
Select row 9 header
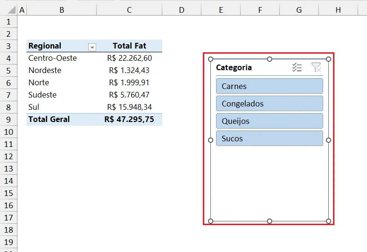click(x=8, y=120)
